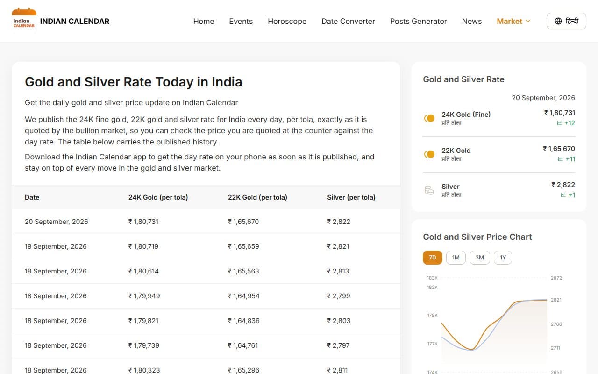Click the 24K Gold (Fine) label in the rate card
This screenshot has height=374, width=598.
466,115
